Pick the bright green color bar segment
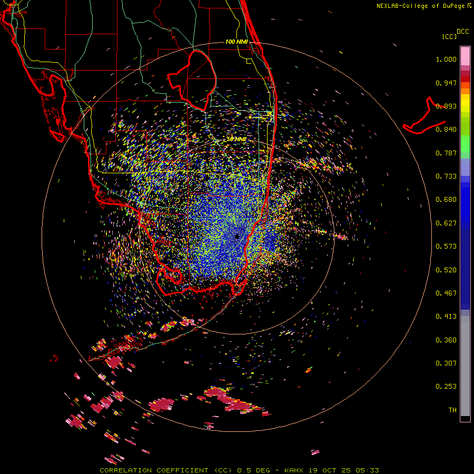The width and height of the screenshot is (474, 474). pyautogui.click(x=465, y=144)
